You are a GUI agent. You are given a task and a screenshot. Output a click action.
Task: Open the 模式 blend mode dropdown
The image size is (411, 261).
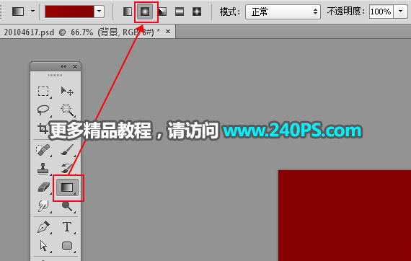[283, 12]
